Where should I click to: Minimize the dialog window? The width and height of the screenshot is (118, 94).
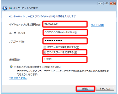100,3
